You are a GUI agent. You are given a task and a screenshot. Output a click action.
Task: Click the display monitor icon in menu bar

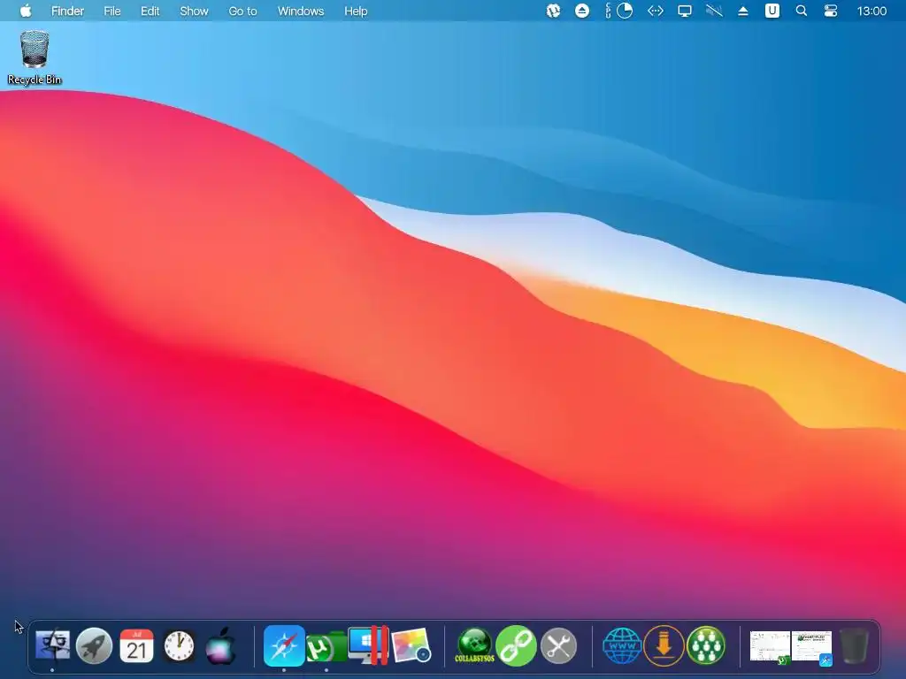(x=685, y=11)
